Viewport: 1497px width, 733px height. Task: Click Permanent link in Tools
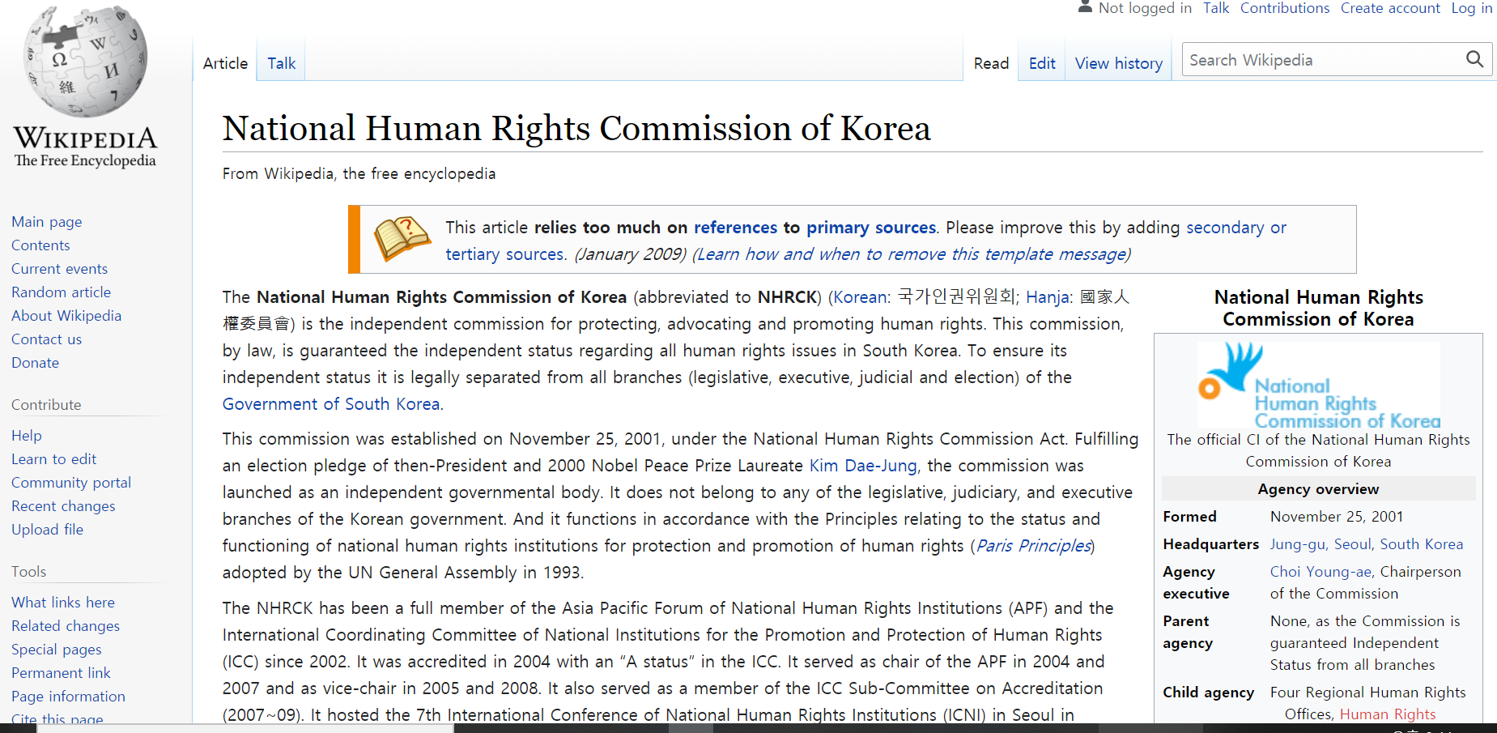pos(61,673)
